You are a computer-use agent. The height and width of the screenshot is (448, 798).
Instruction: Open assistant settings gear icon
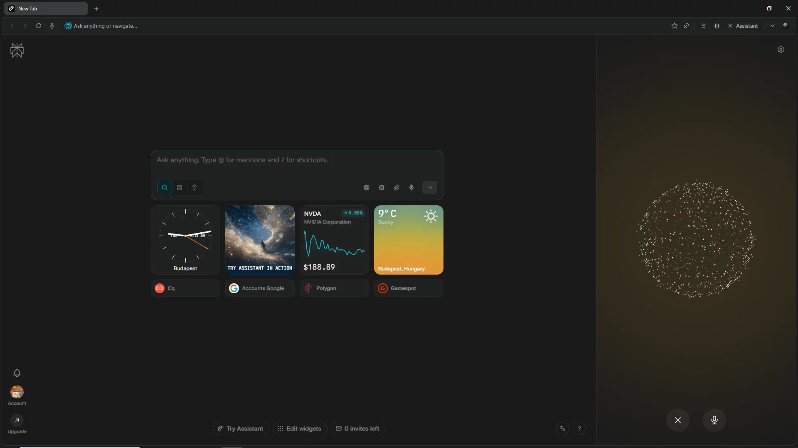[781, 49]
